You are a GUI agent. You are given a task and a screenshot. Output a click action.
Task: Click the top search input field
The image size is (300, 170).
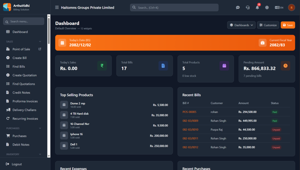(174, 8)
